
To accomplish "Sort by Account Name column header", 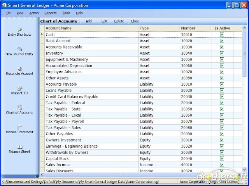I will [91, 28].
